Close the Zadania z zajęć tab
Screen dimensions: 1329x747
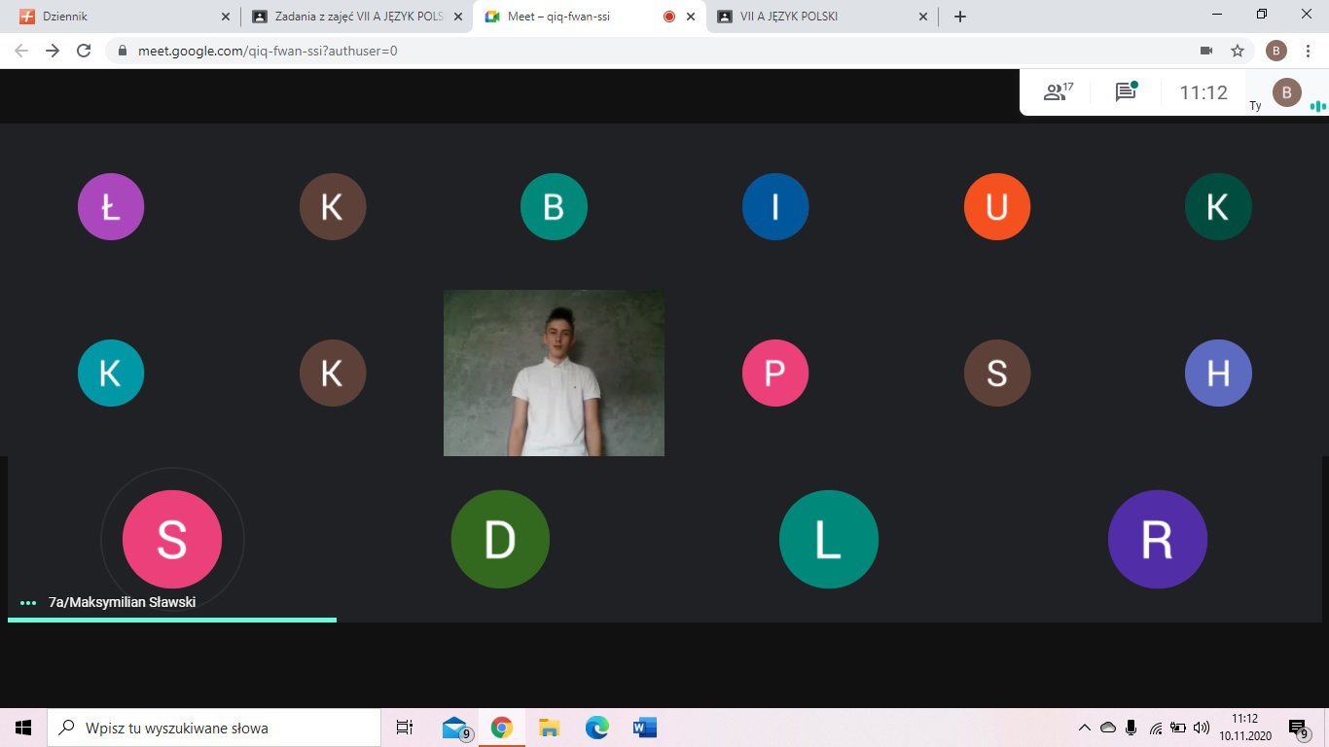[458, 17]
